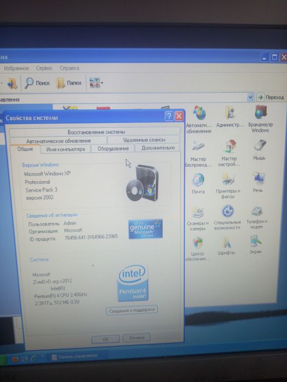
Task: Open the Сервис menu
Action: pyautogui.click(x=44, y=68)
